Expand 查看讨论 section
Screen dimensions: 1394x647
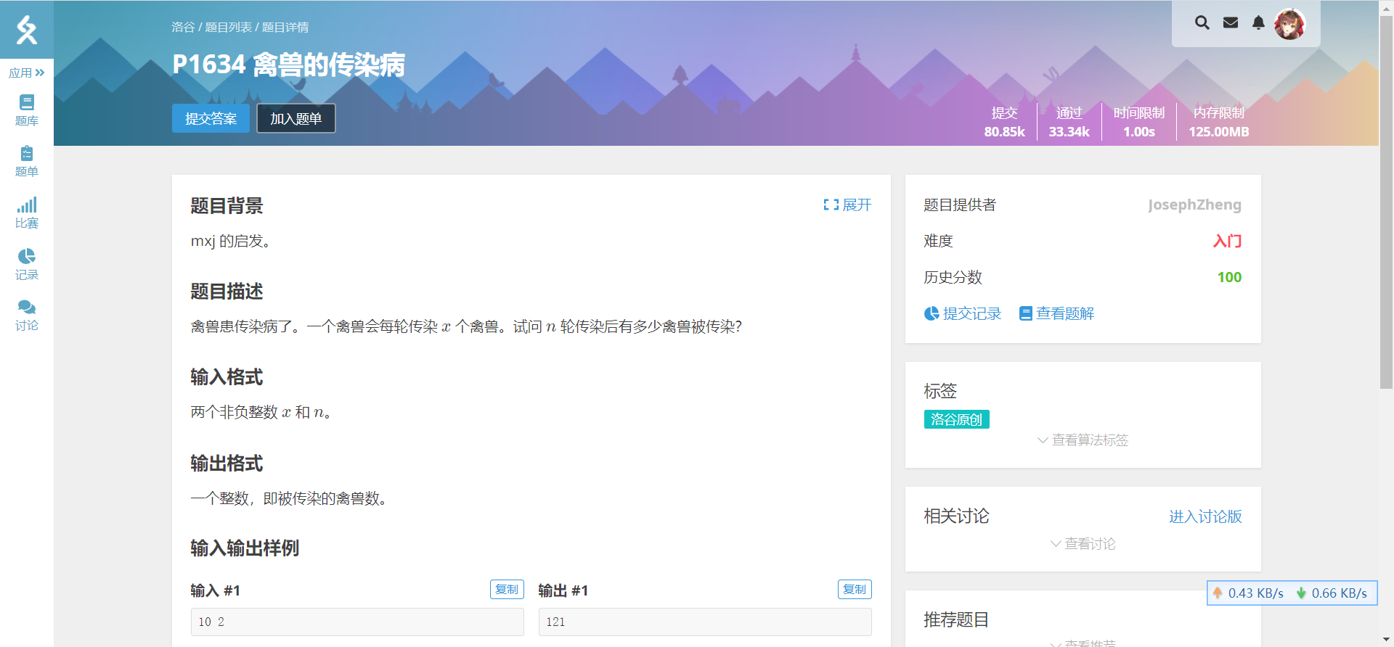pos(1083,543)
